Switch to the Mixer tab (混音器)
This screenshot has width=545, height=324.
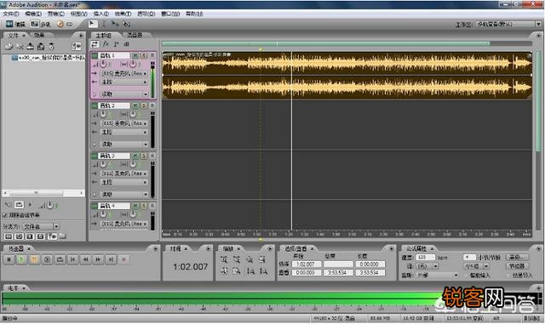point(135,36)
